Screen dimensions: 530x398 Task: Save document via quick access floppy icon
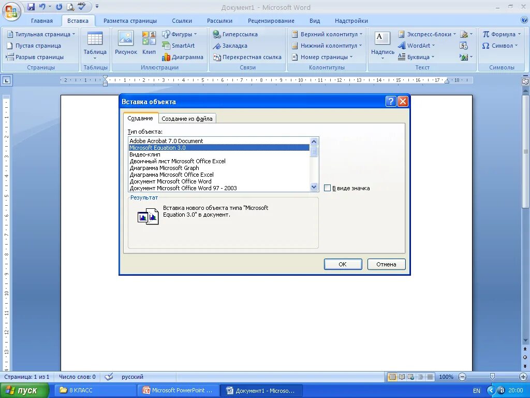(31, 6)
